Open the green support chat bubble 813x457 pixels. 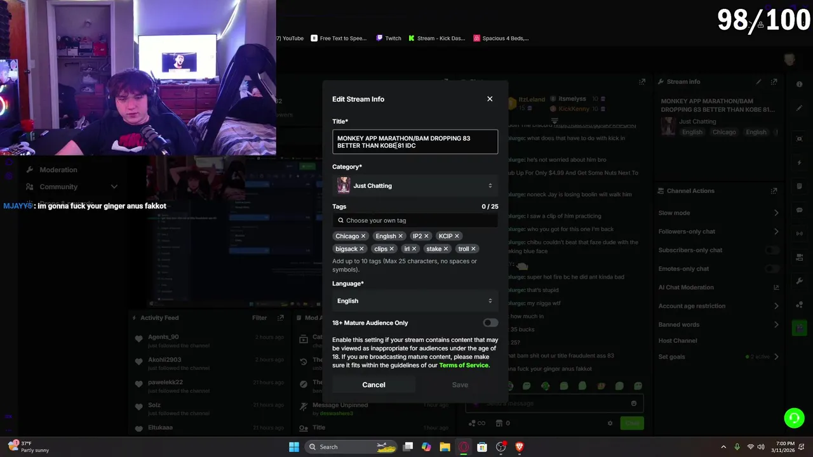(794, 418)
